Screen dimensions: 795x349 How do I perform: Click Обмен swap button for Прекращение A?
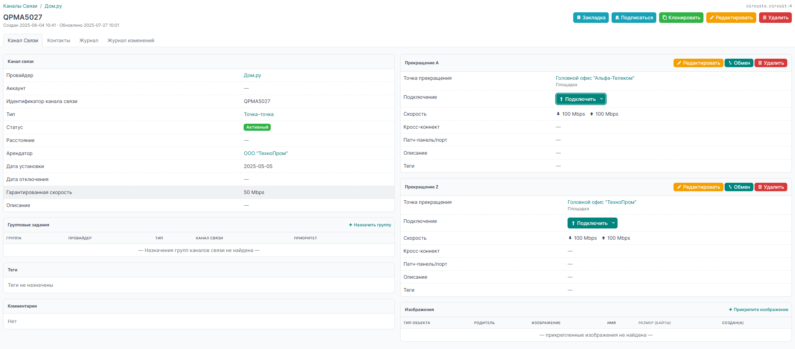coord(739,63)
